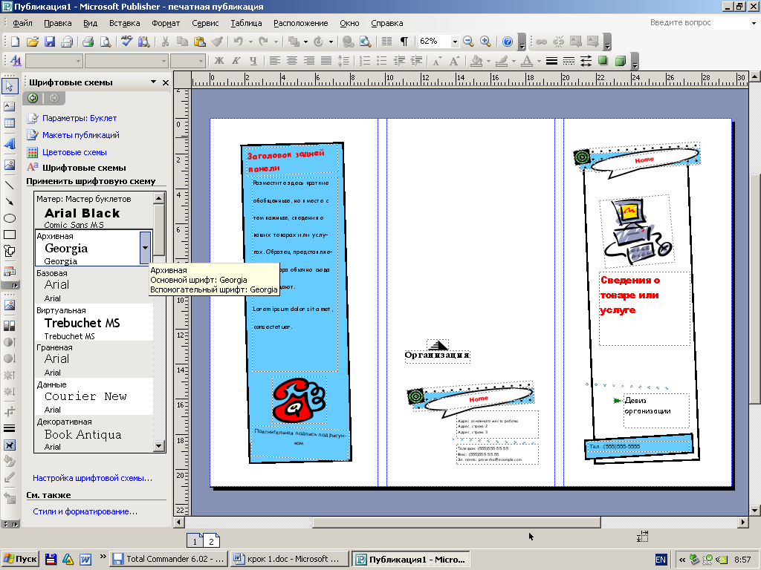Screen dimensions: 761x570
Task: Zoom in with the plus magnifier
Action: (x=485, y=42)
